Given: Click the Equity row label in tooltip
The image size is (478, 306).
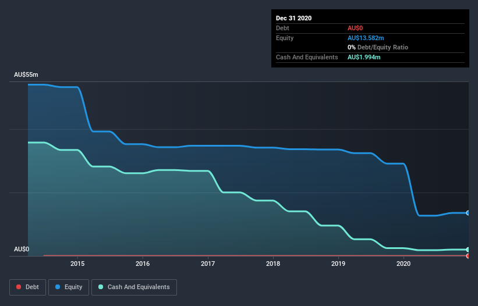Looking at the screenshot, I should point(285,38).
